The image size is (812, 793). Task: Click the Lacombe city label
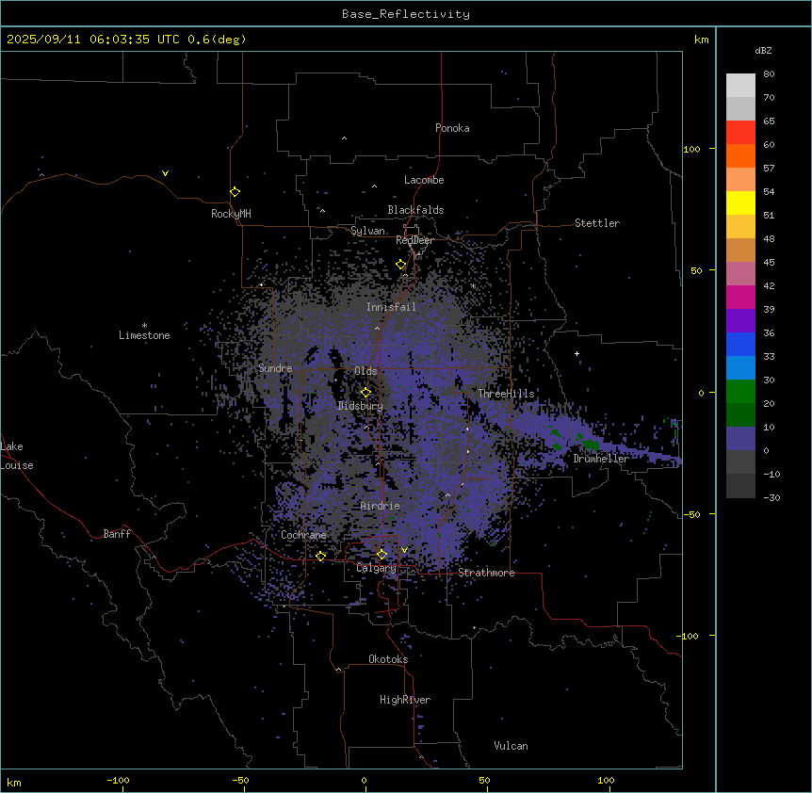424,180
